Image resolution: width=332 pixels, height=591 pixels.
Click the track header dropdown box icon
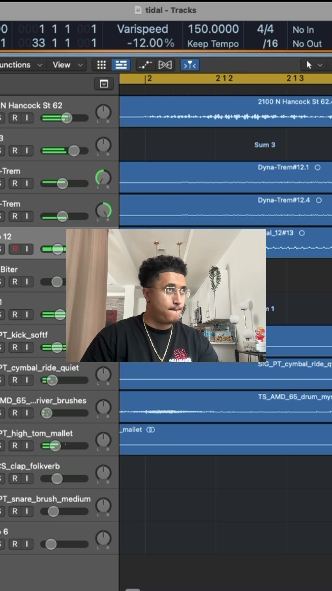(x=104, y=84)
